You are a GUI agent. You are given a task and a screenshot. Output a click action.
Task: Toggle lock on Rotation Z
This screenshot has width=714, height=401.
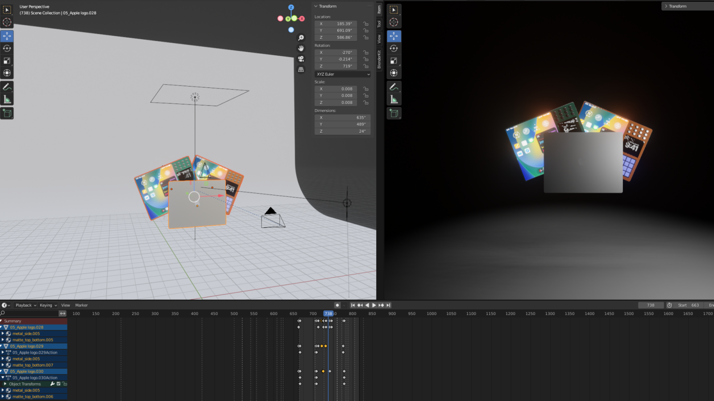pyautogui.click(x=366, y=66)
